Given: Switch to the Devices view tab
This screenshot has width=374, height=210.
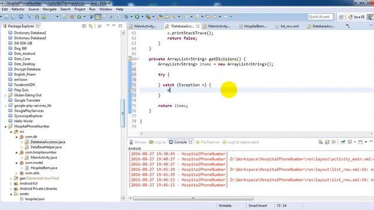Looking at the screenshot, I should click(x=138, y=142).
